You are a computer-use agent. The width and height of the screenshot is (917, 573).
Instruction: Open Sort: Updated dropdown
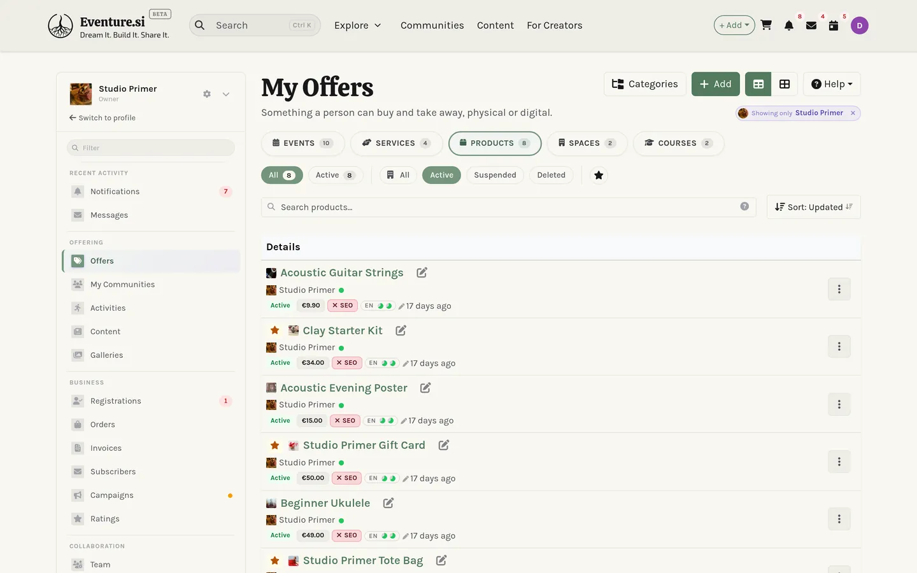point(813,207)
